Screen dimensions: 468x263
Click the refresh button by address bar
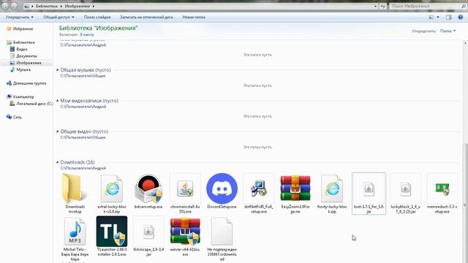pos(383,6)
